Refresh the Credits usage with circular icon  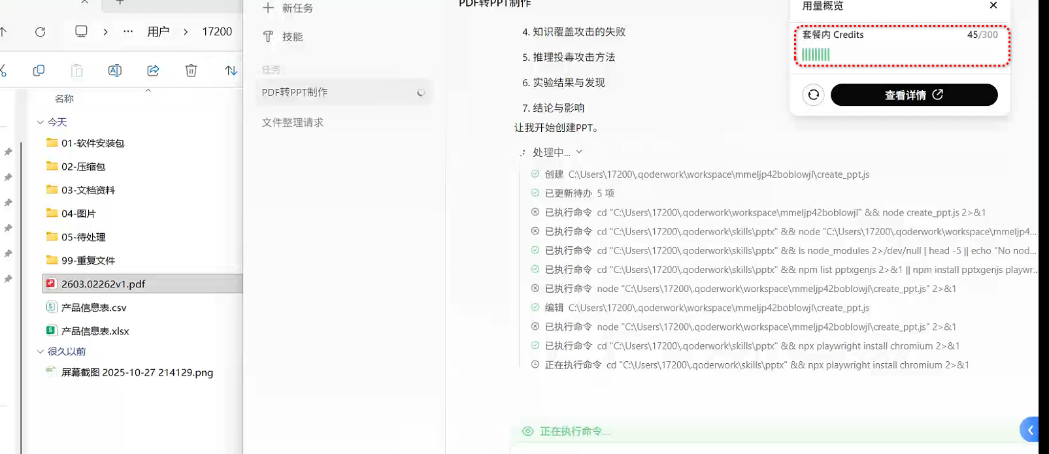(x=813, y=95)
